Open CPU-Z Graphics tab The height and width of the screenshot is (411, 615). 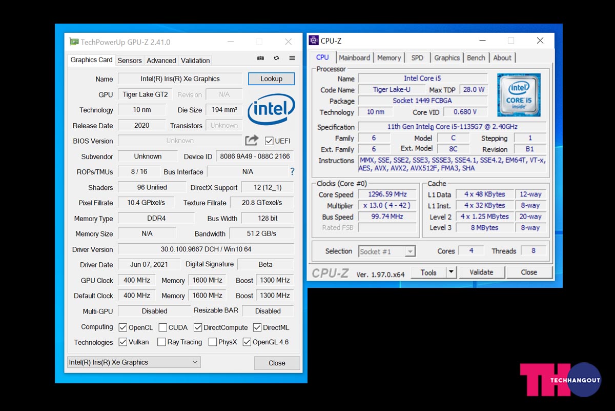pyautogui.click(x=447, y=58)
